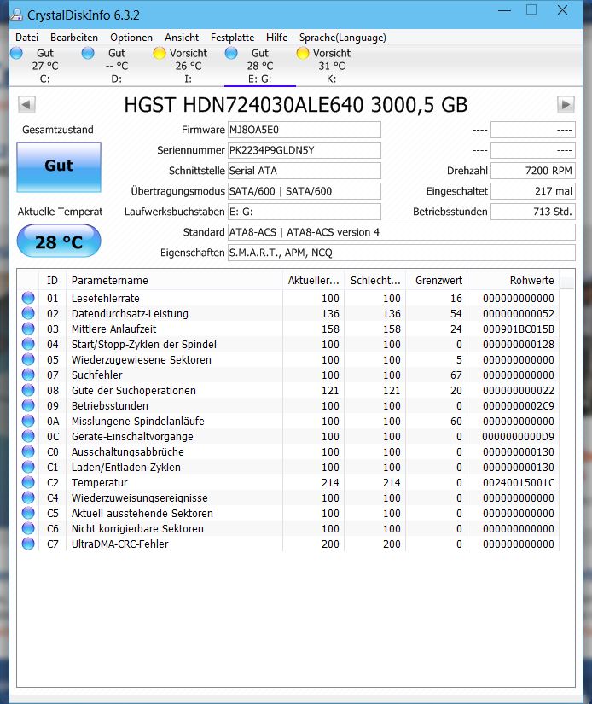This screenshot has width=592, height=704.
Task: Click status icon of Temperatur row
Action: pyautogui.click(x=28, y=482)
